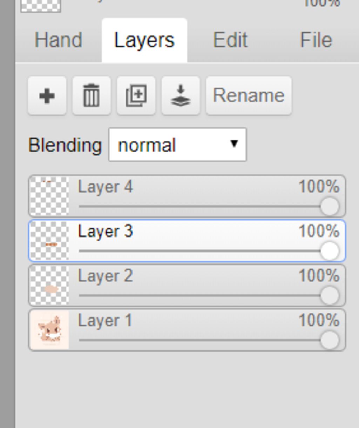The height and width of the screenshot is (428, 359).
Task: Select the Layers tab
Action: coord(144,40)
